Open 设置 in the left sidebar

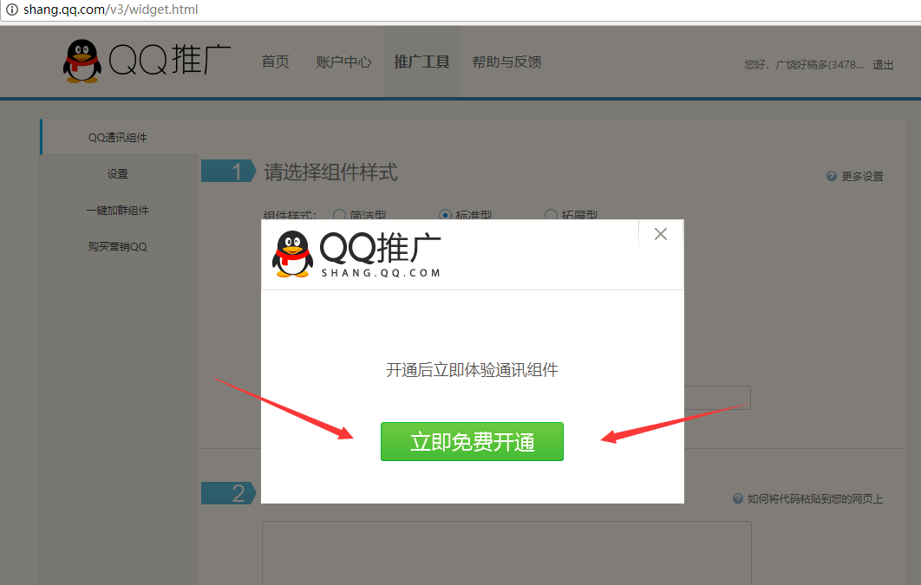click(x=118, y=174)
